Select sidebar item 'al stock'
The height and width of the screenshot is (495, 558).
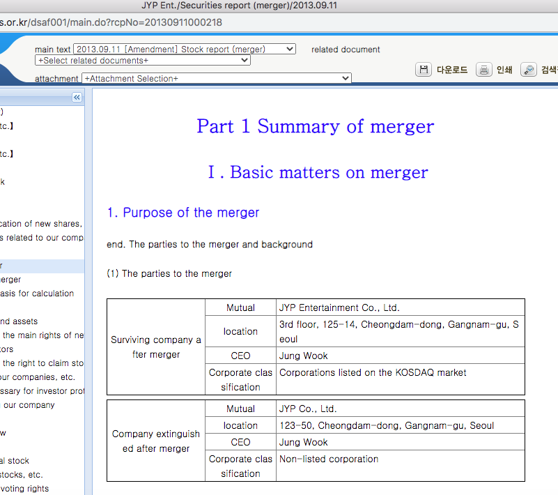[x=15, y=461]
